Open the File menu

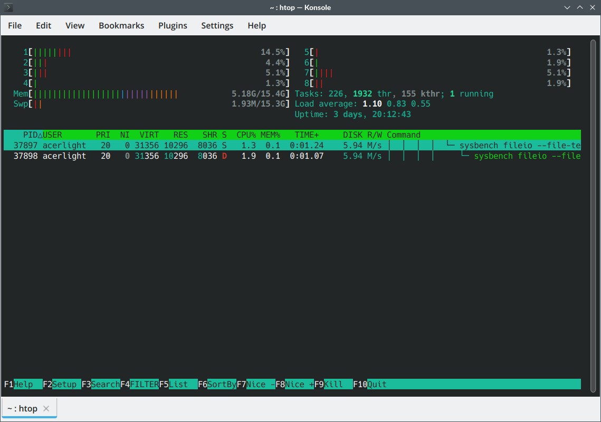coord(15,25)
